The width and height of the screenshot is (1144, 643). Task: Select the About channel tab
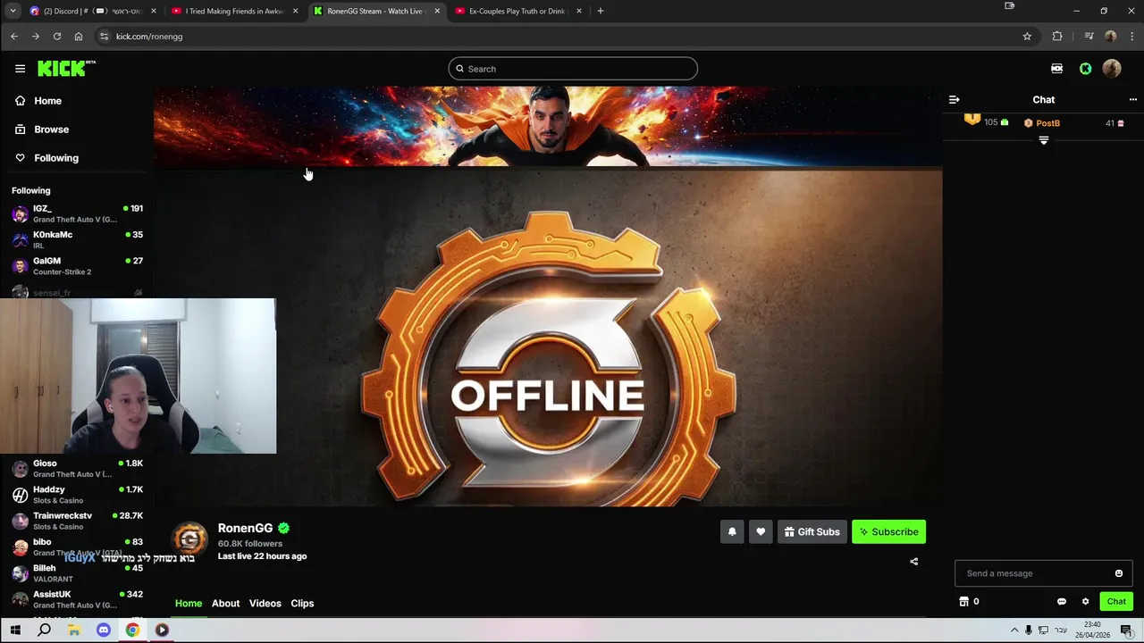tap(225, 603)
